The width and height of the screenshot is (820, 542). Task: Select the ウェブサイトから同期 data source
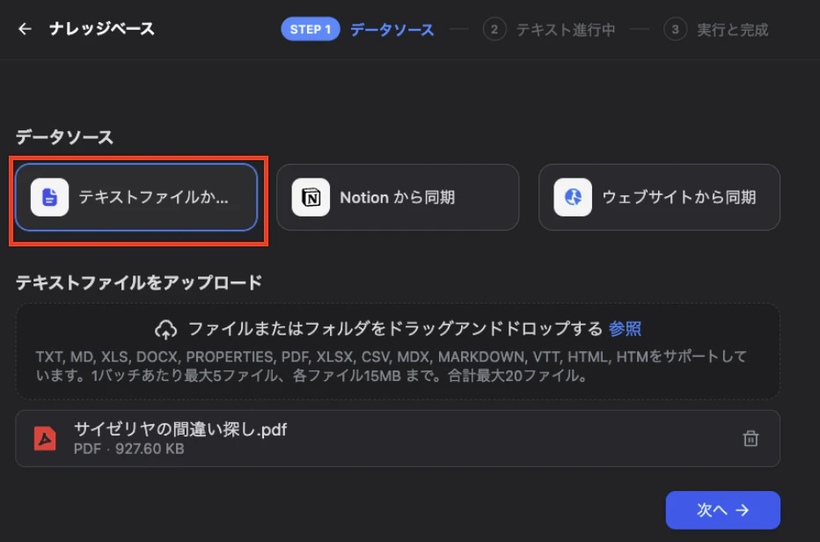pos(660,197)
